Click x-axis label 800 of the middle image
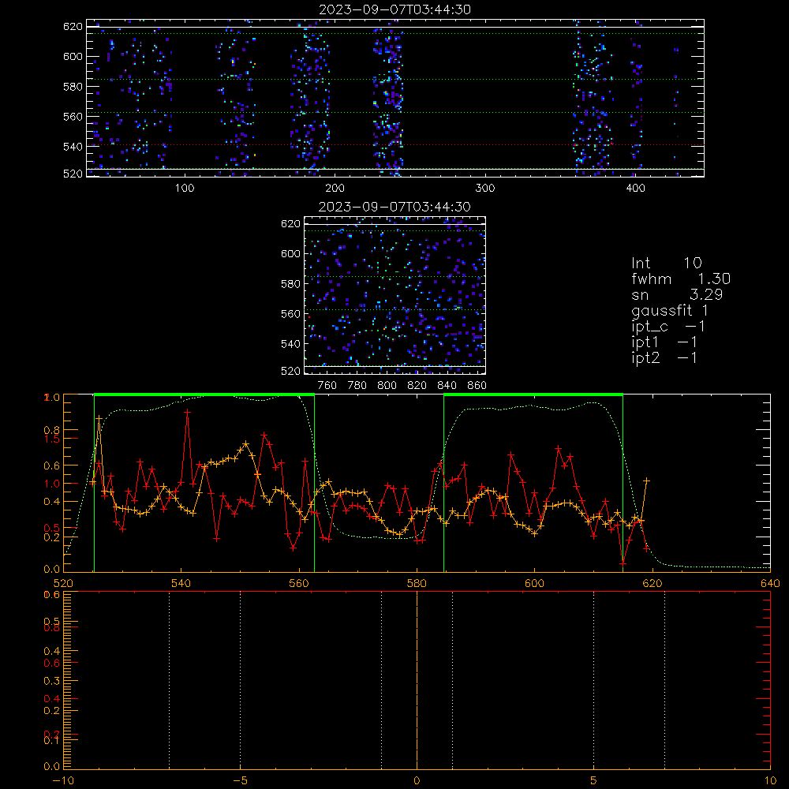The image size is (789, 789). coord(387,386)
